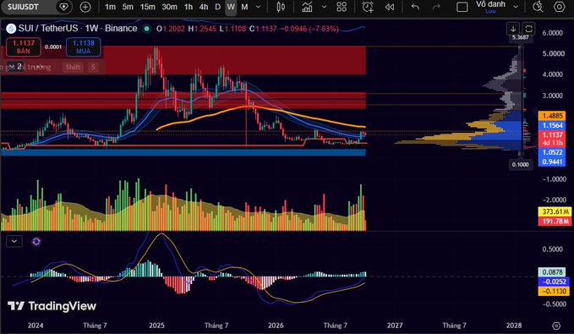
Task: Click the red 1.1137 current price label
Action: click(x=552, y=134)
